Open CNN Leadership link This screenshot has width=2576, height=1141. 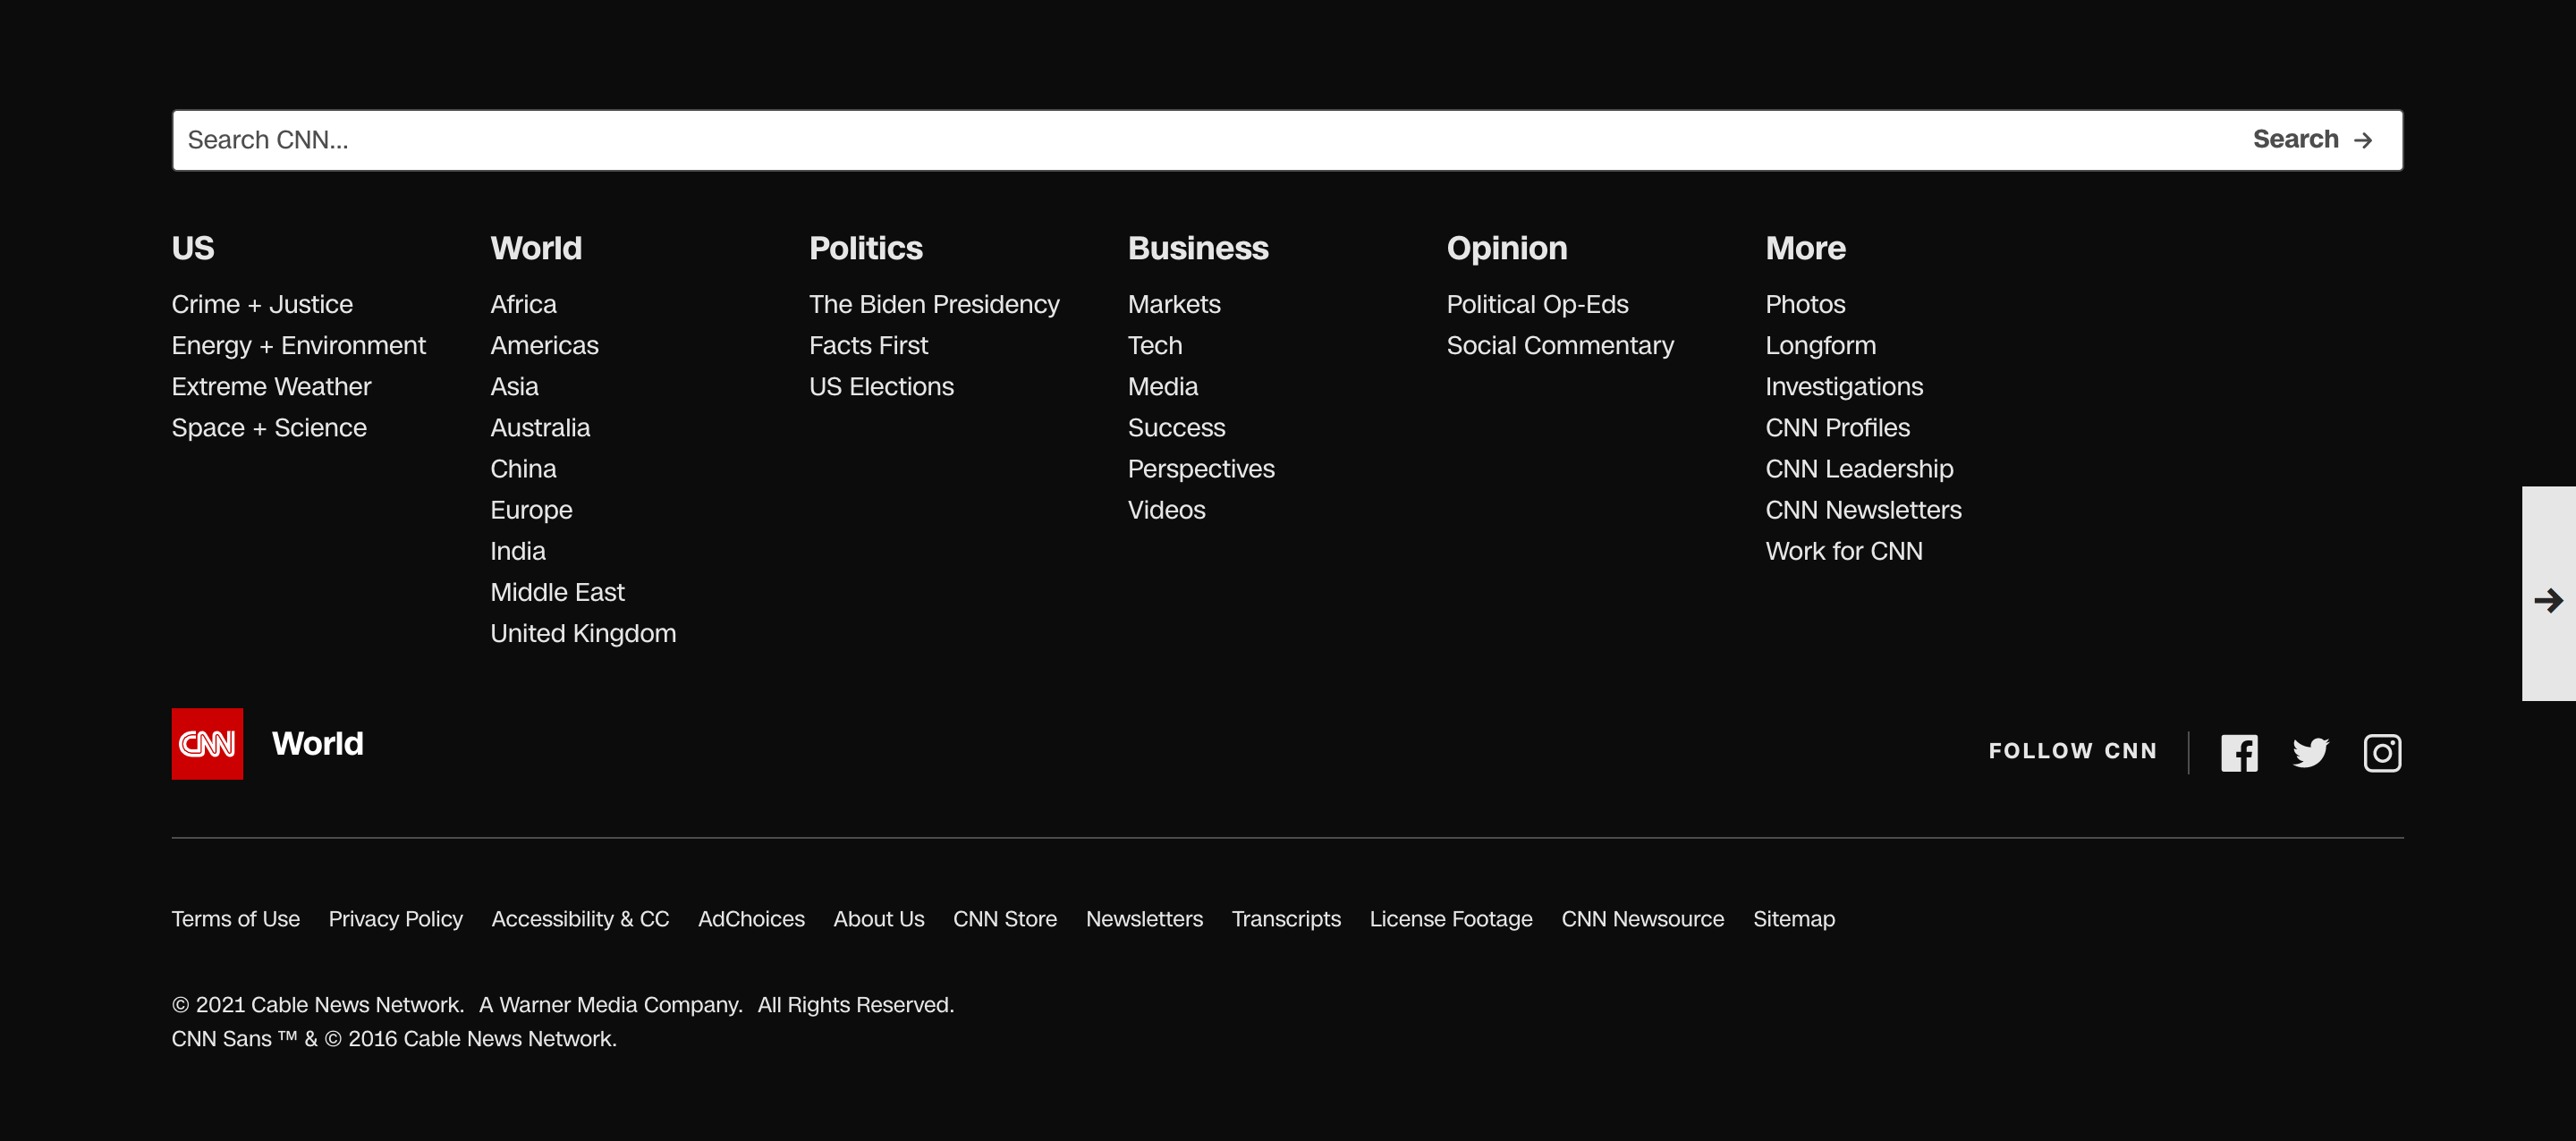[x=1859, y=468]
